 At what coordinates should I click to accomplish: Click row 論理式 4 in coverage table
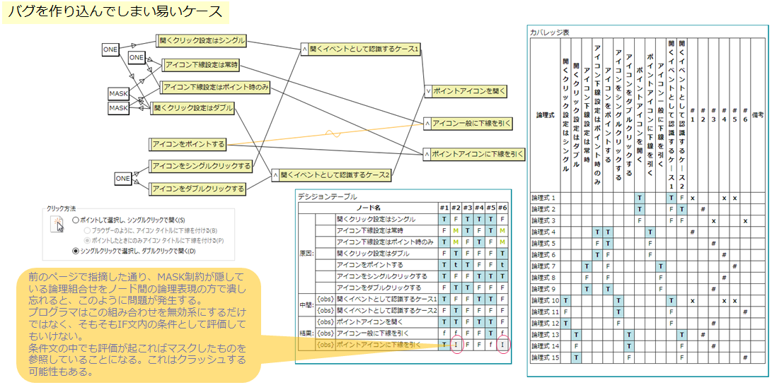click(649, 231)
